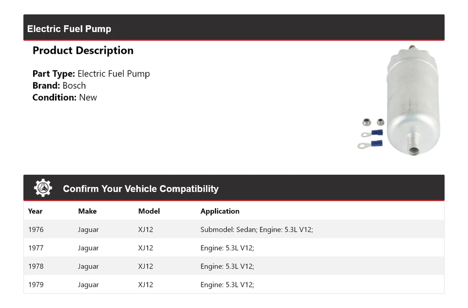Click the Submodel Sedan application text
This screenshot has width=468, height=308.
[256, 229]
